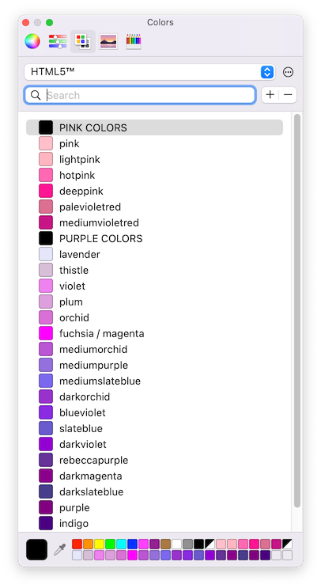Select the fuchsia / magenta entry
The image size is (321, 588).
154,333
